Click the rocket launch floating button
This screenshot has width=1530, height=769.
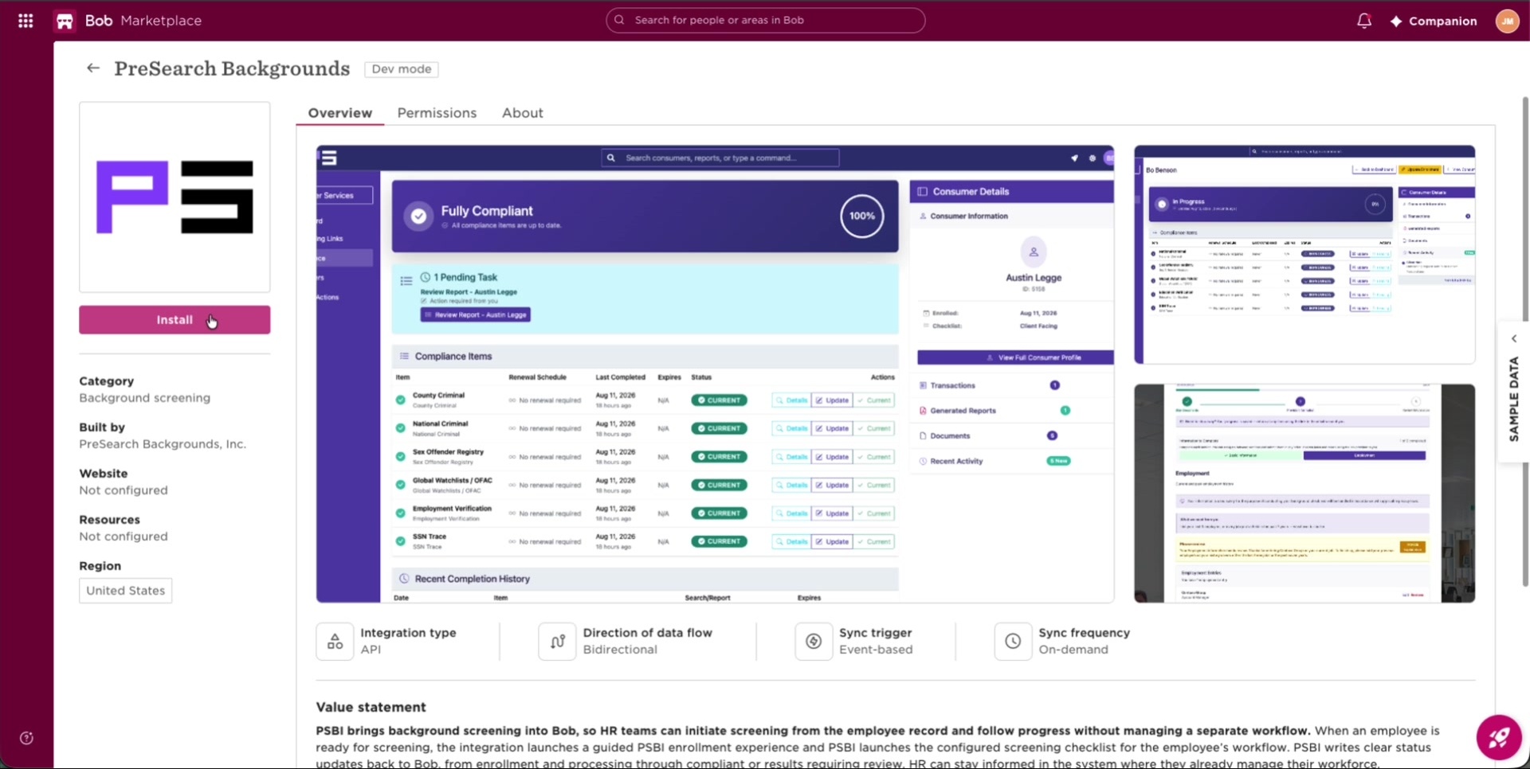click(x=1499, y=738)
